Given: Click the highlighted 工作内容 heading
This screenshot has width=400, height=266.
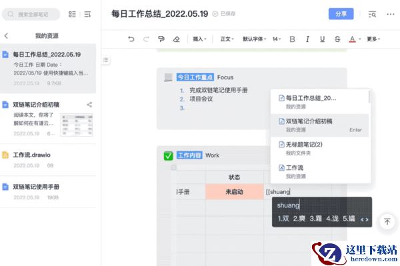Looking at the screenshot, I should coord(189,155).
